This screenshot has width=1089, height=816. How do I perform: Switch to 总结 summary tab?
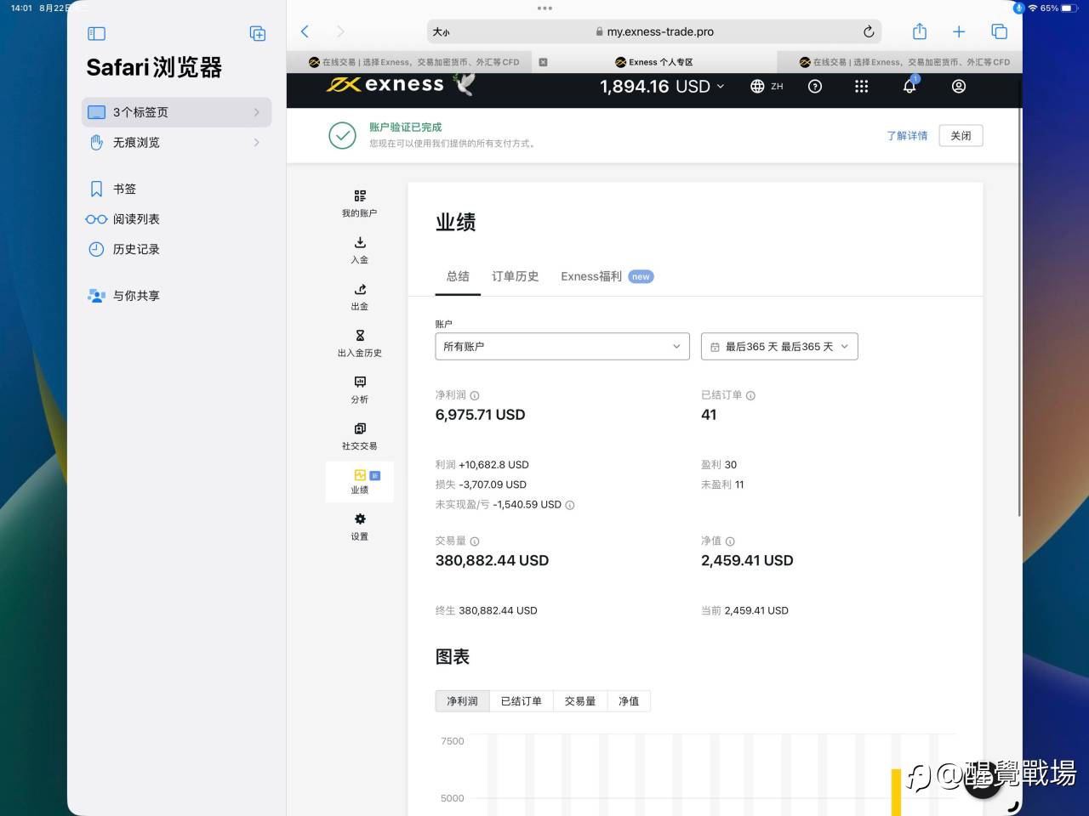pos(458,276)
